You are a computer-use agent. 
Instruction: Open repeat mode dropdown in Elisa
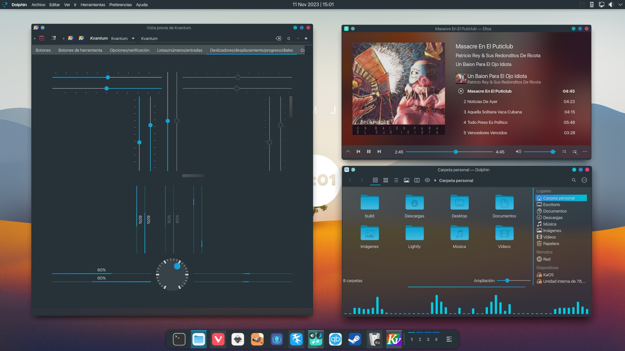[x=575, y=152]
